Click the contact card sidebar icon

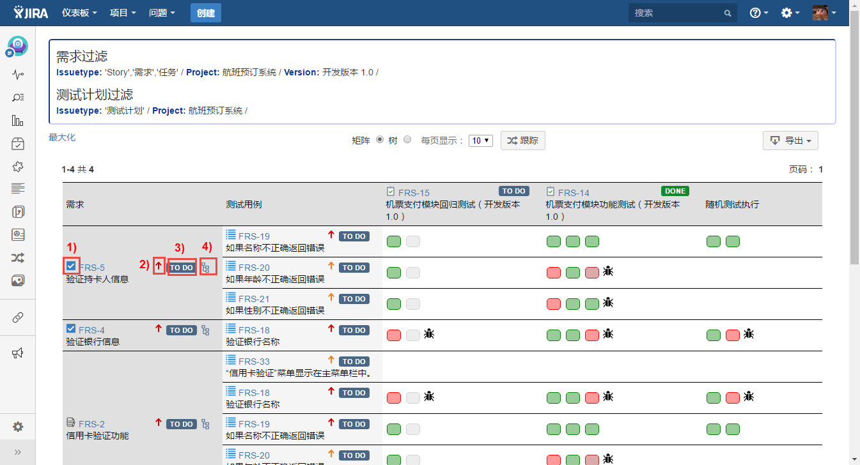tap(18, 235)
